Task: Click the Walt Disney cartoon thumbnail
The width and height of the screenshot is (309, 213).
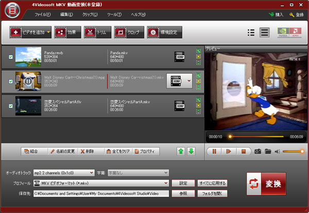Action: point(28,81)
